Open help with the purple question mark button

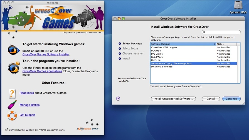118,98
